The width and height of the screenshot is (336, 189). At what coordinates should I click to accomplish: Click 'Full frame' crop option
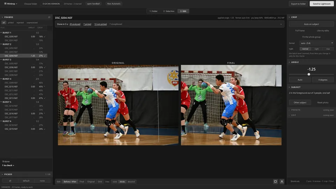click(300, 31)
